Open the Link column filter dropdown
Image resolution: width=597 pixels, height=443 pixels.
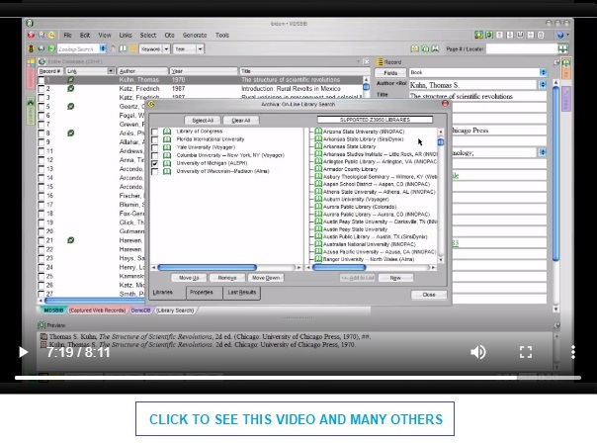[x=111, y=71]
